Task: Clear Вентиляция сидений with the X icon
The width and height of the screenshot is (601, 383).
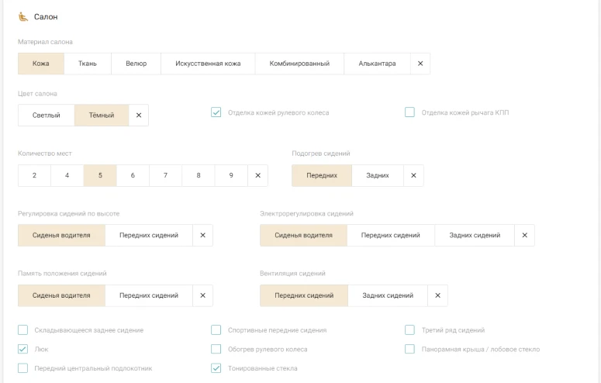Action: click(437, 295)
